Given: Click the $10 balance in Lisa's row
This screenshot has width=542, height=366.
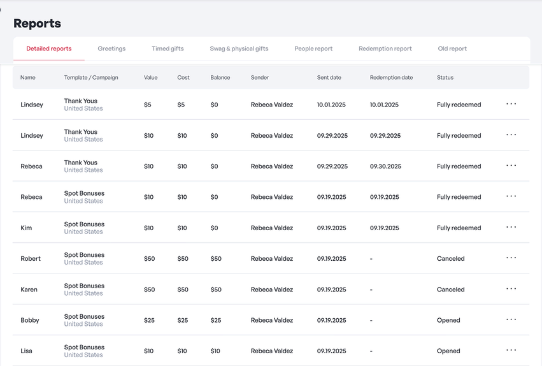Looking at the screenshot, I should pos(215,351).
